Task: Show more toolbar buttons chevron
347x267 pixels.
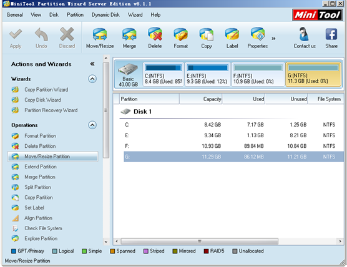Action: [274, 39]
